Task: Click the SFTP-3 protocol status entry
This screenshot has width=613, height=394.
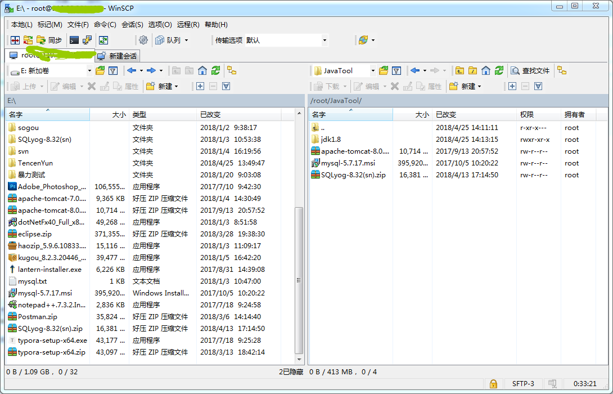Action: pyautogui.click(x=523, y=383)
